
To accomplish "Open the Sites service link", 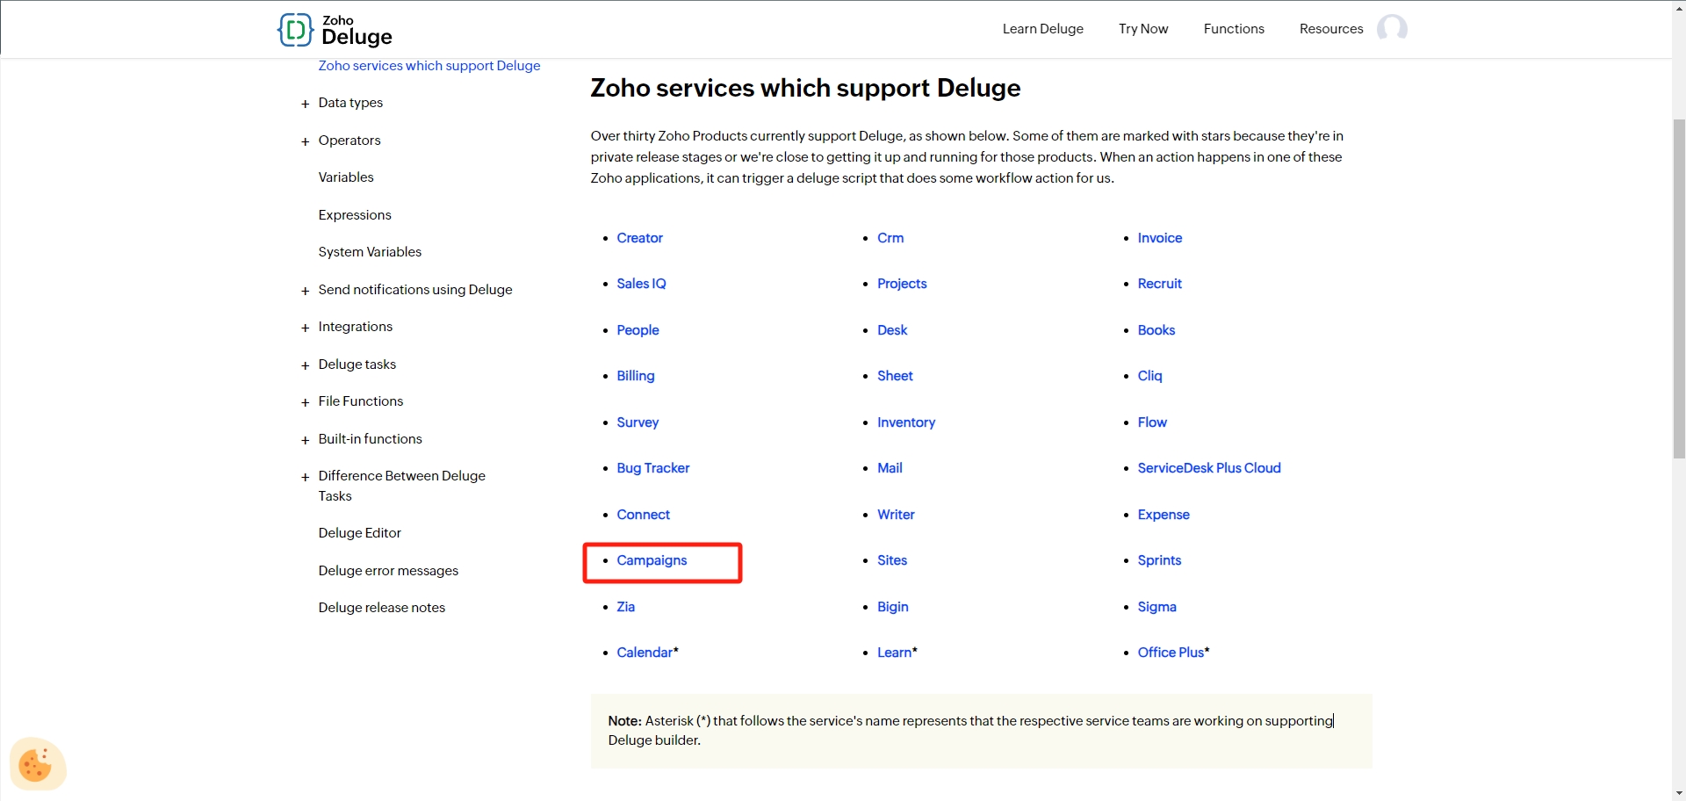I will 892,560.
